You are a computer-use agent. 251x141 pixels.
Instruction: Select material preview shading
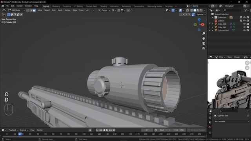pos(198,10)
